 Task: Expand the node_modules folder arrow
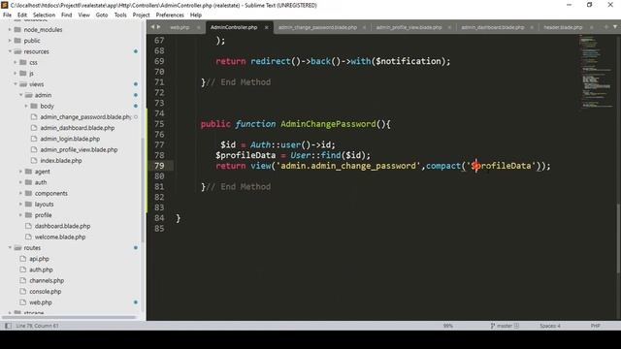(x=10, y=30)
